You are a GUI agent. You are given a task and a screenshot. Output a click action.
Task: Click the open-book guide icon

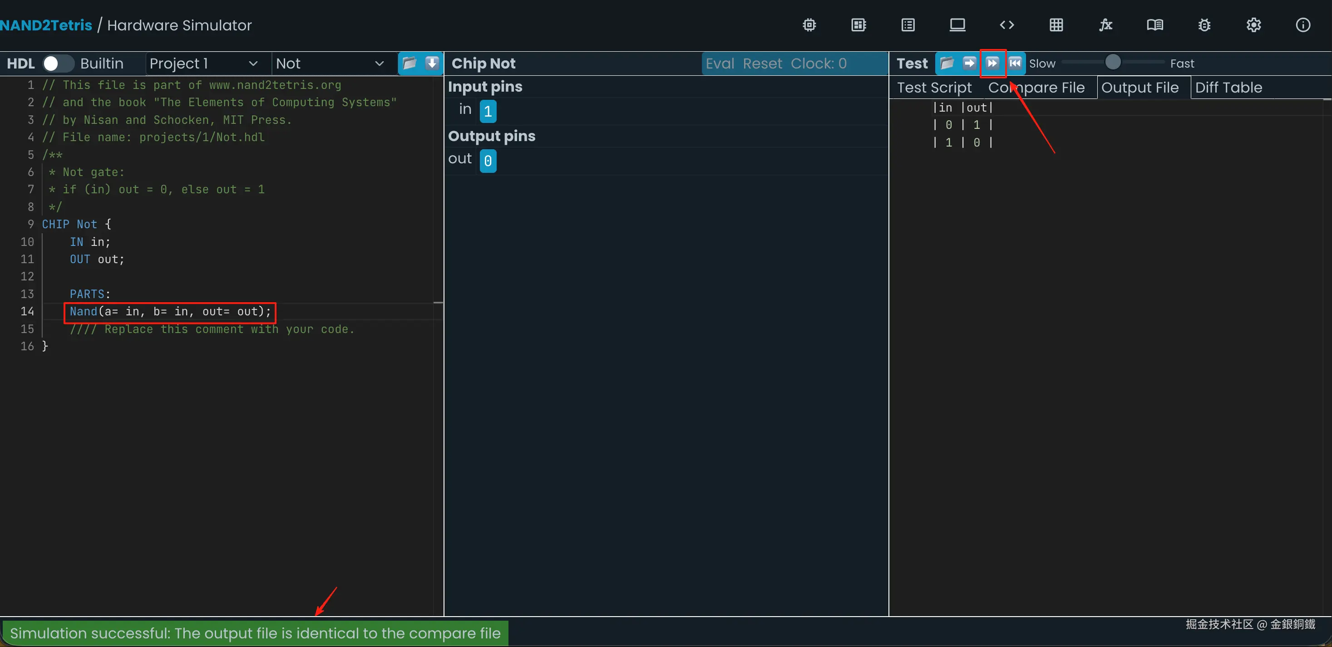[1154, 25]
